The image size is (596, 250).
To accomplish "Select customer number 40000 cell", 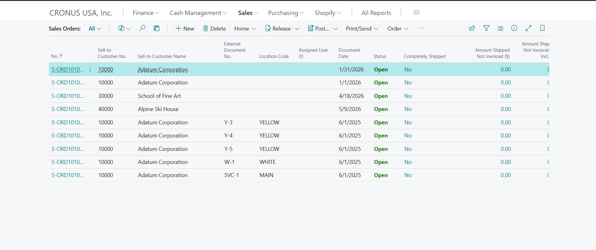I will (x=106, y=109).
